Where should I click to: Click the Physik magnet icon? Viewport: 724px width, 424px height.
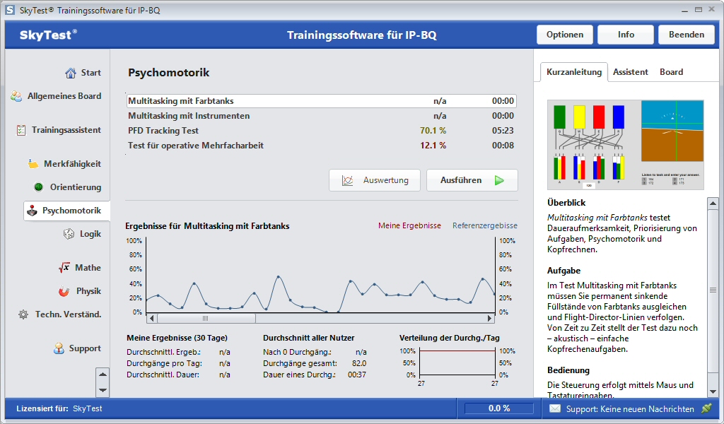pyautogui.click(x=64, y=291)
